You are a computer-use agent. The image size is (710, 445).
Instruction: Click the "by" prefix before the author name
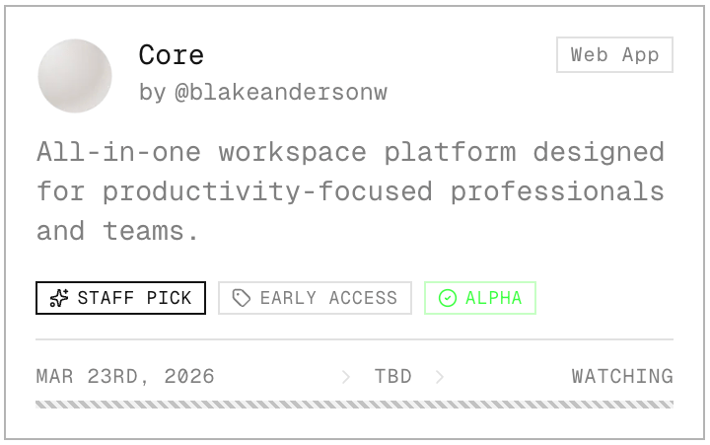(x=152, y=93)
